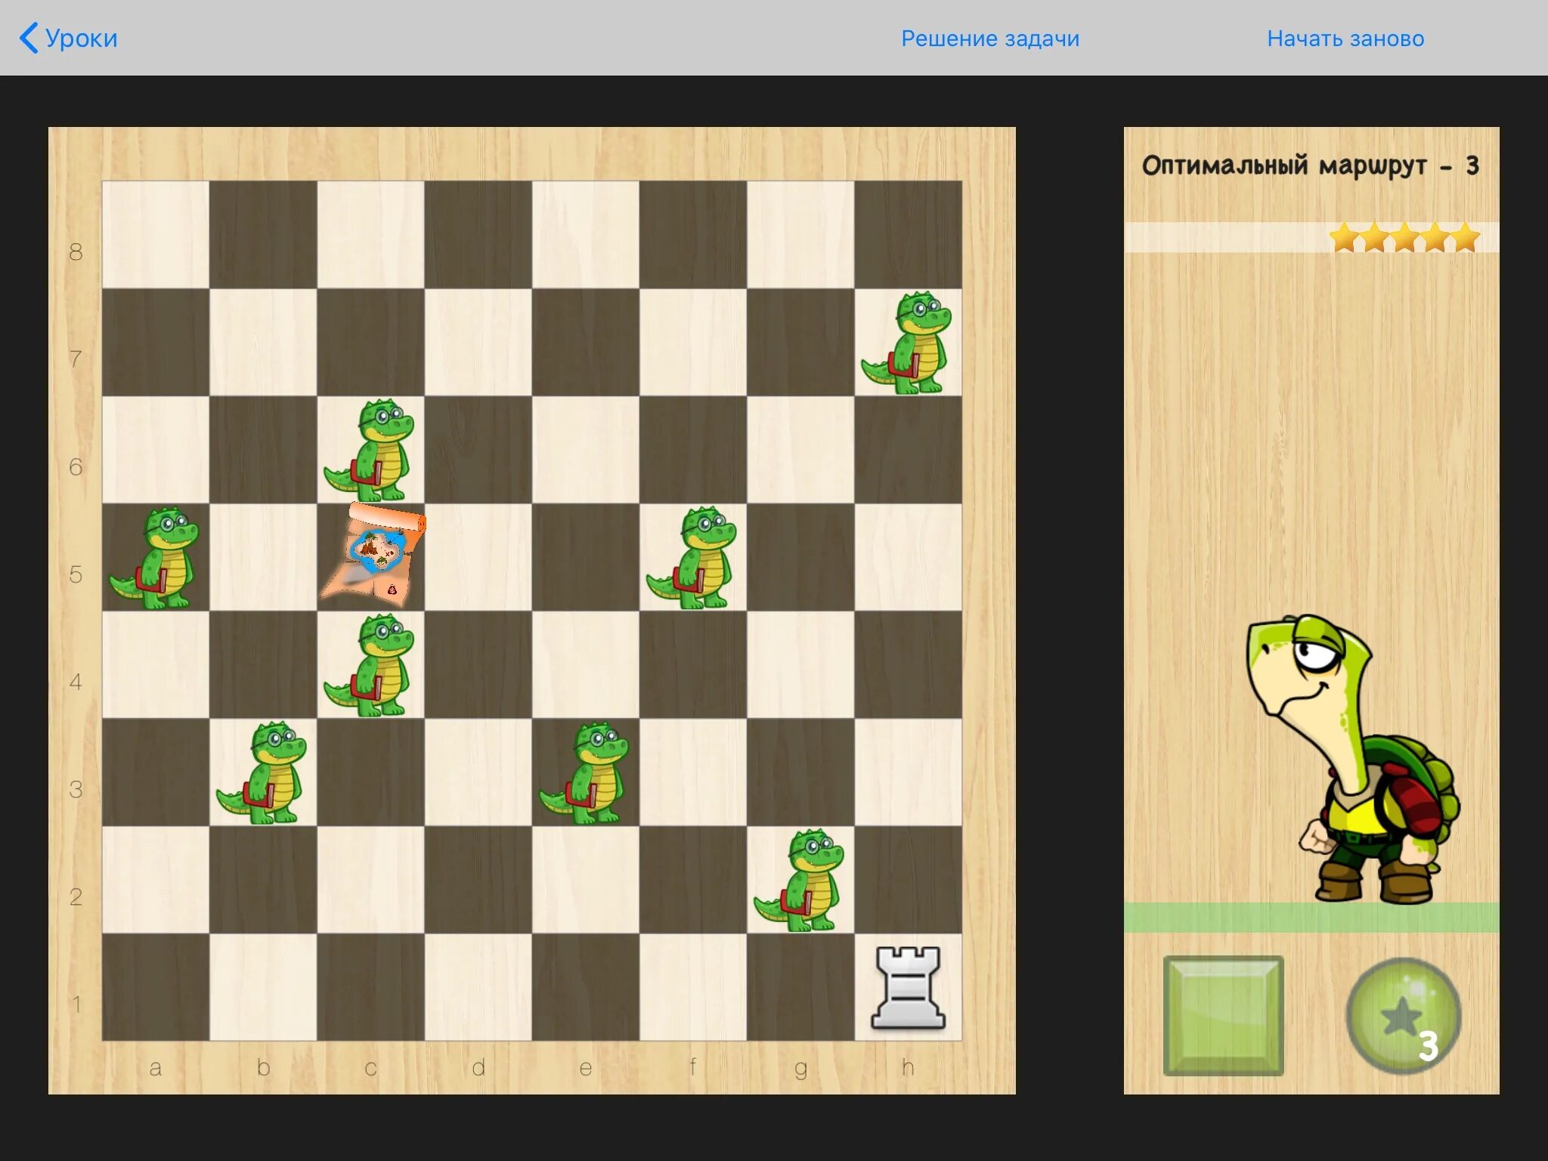
Task: Tap the crocodile on a5
Action: point(154,558)
